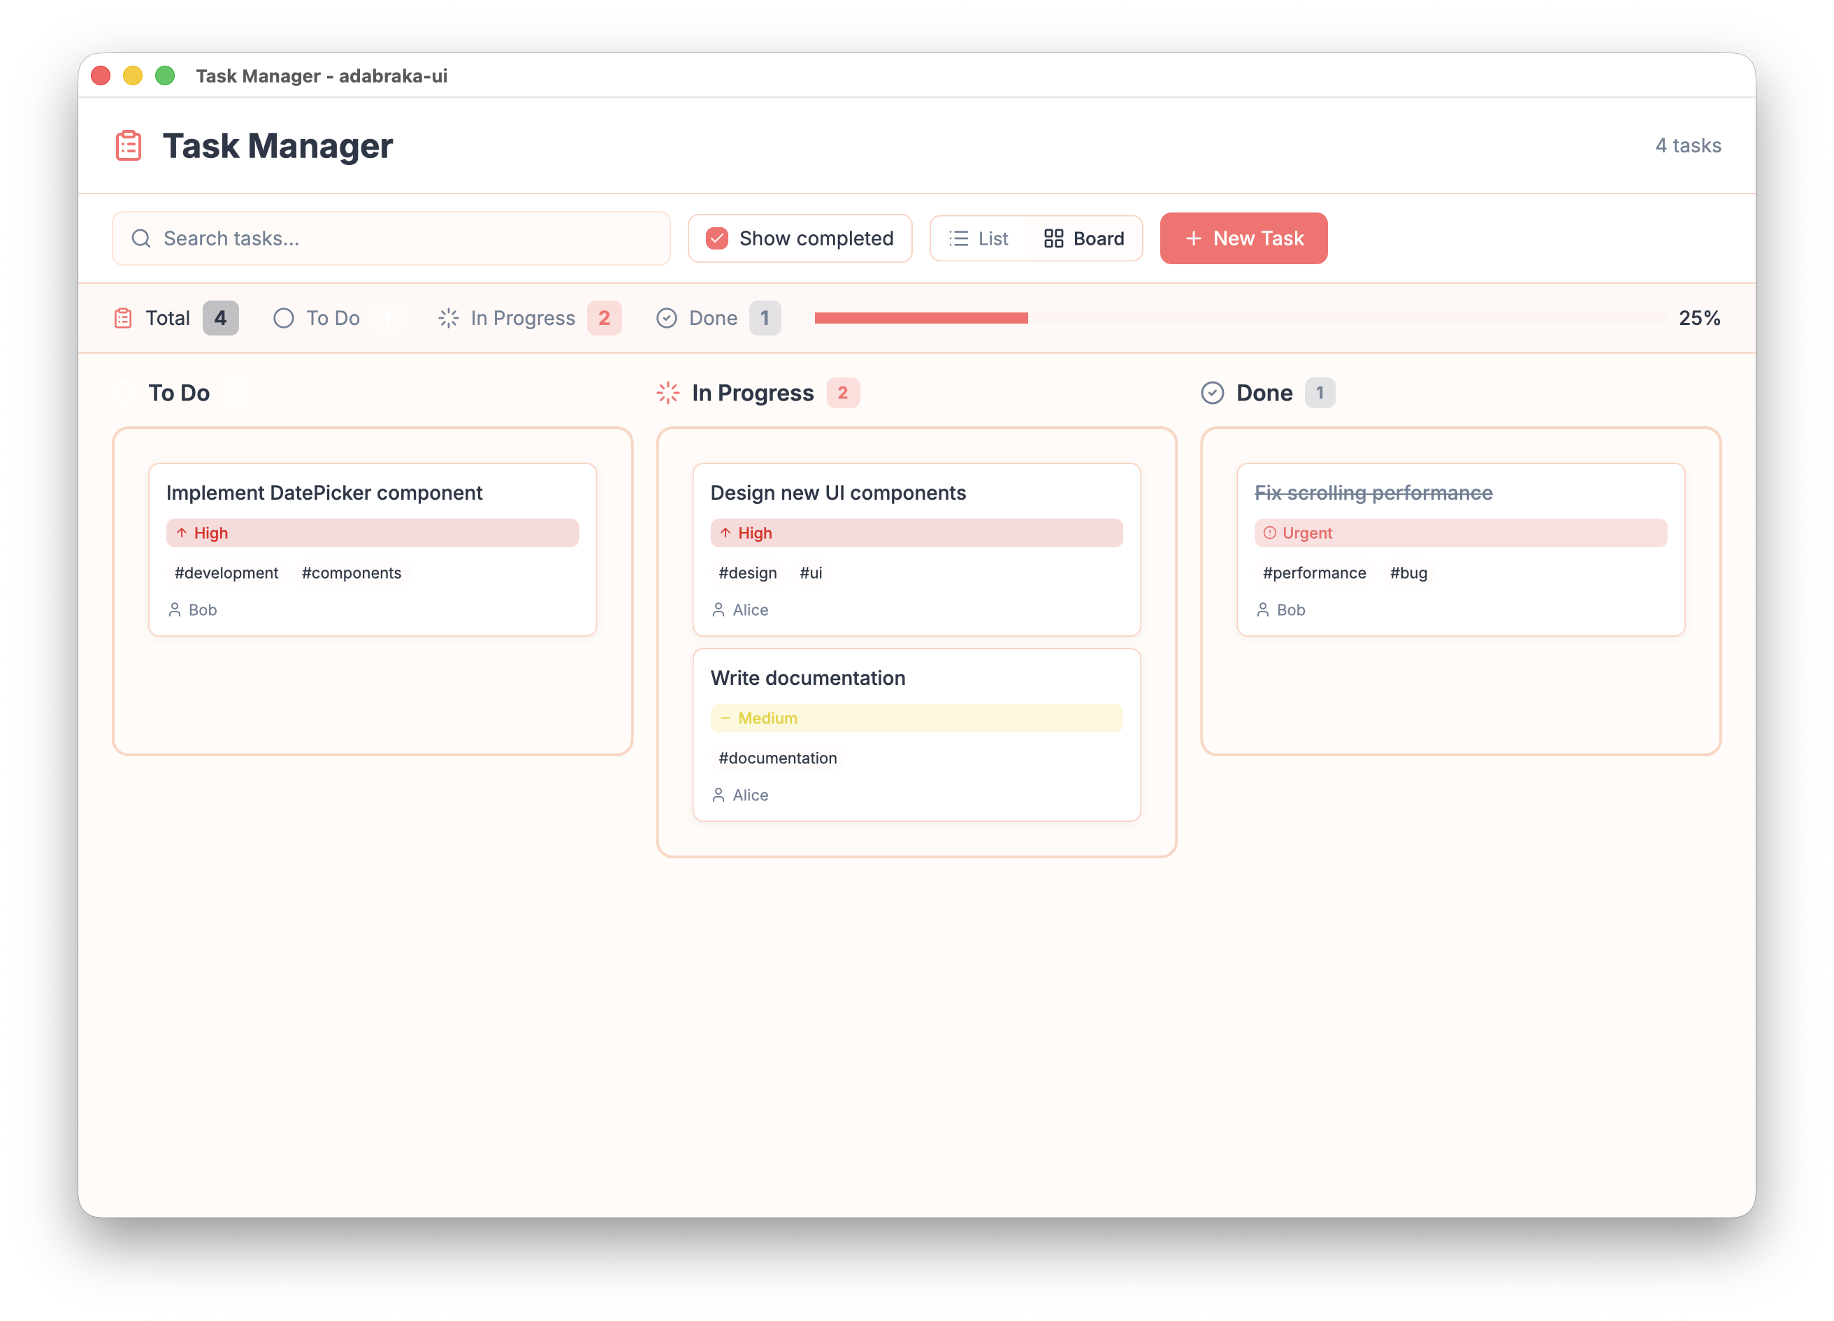Image resolution: width=1834 pixels, height=1321 pixels.
Task: Click the urgent alert icon on Fix scrolling performance
Action: [1269, 533]
